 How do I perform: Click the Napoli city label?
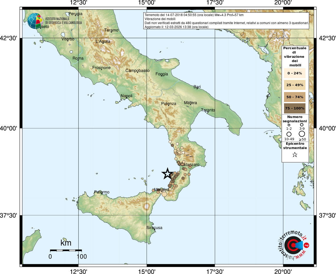pos(126,96)
